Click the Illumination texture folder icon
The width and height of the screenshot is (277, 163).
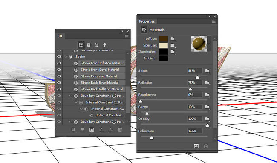pyautogui.click(x=173, y=52)
